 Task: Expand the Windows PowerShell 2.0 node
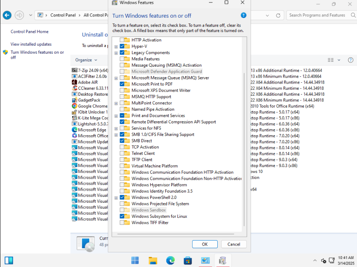[116, 198]
